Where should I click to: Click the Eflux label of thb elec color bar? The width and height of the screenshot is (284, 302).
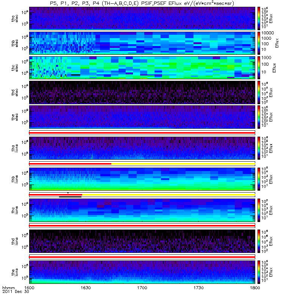tap(277, 43)
